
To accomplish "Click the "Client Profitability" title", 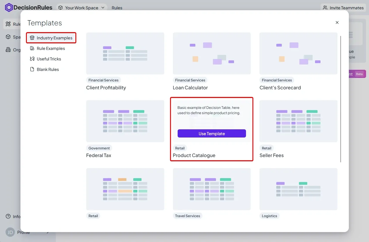I will tap(106, 88).
